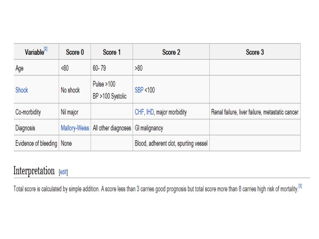Click the 'GI malignancy' table cell
Viewport: 319px width, 239px height.
pos(149,128)
